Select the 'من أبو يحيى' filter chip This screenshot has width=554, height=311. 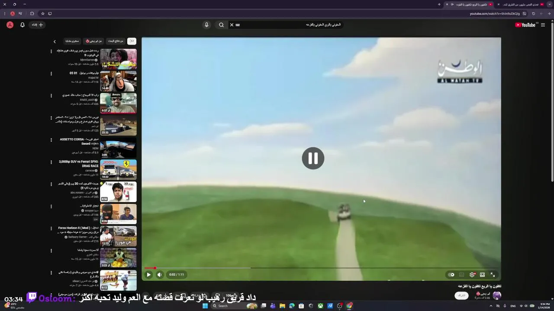point(93,41)
